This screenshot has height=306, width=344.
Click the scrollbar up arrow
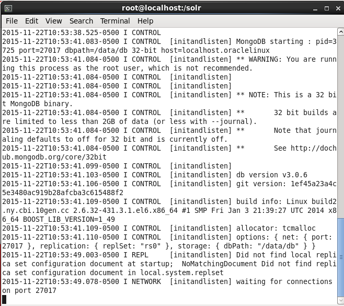point(340,32)
